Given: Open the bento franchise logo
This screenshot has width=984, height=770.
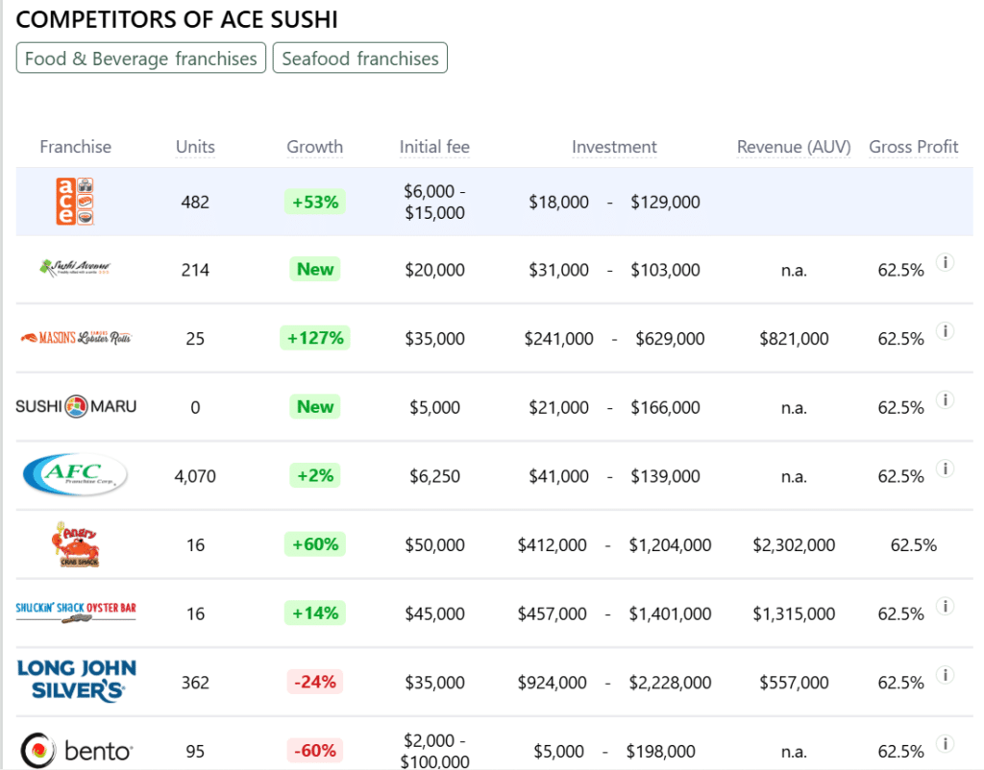Looking at the screenshot, I should pos(77,750).
